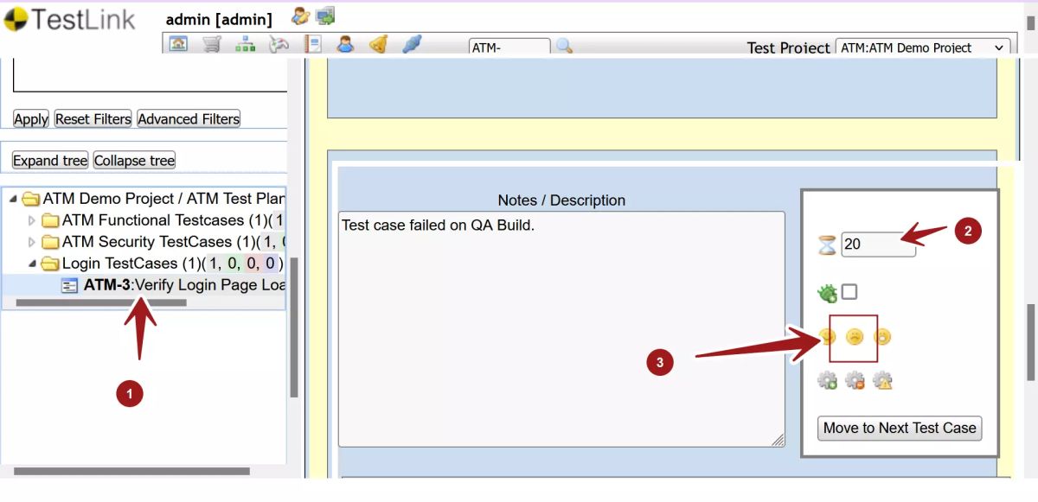This screenshot has width=1038, height=502.
Task: Click the hourglass execution duration icon
Action: pyautogui.click(x=828, y=245)
